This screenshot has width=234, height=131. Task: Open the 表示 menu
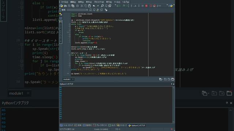(x=89, y=2)
